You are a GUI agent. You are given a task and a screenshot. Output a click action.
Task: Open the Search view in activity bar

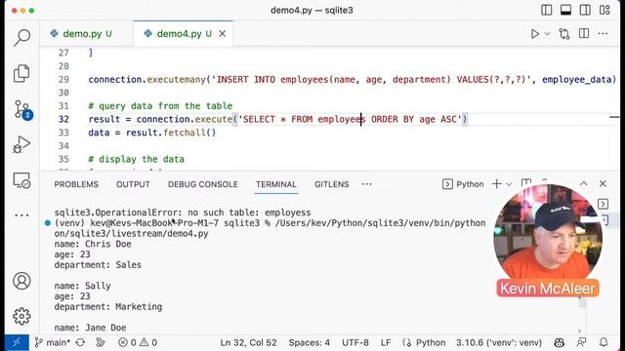[x=21, y=37]
